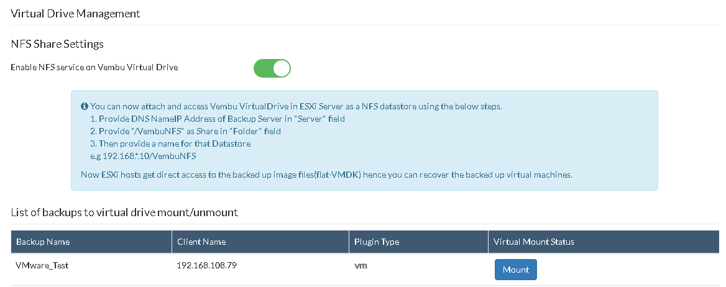
Task: Sort by Client Name column header
Action: [201, 242]
